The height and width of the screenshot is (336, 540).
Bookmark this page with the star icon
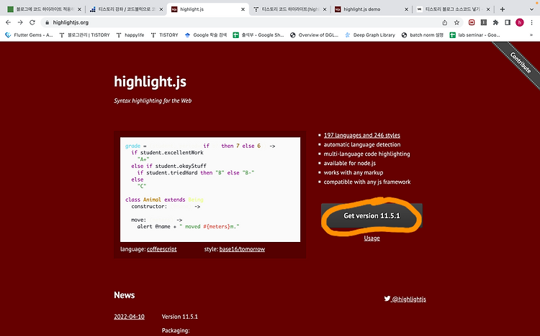tap(456, 22)
